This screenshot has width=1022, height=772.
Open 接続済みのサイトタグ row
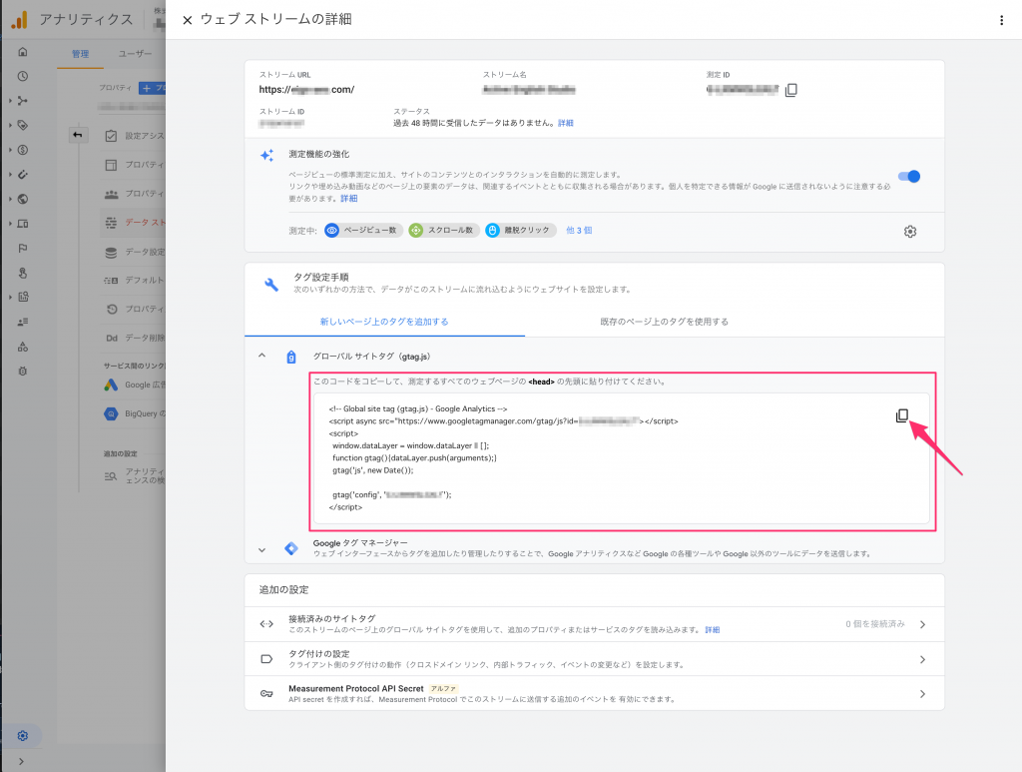(x=594, y=624)
